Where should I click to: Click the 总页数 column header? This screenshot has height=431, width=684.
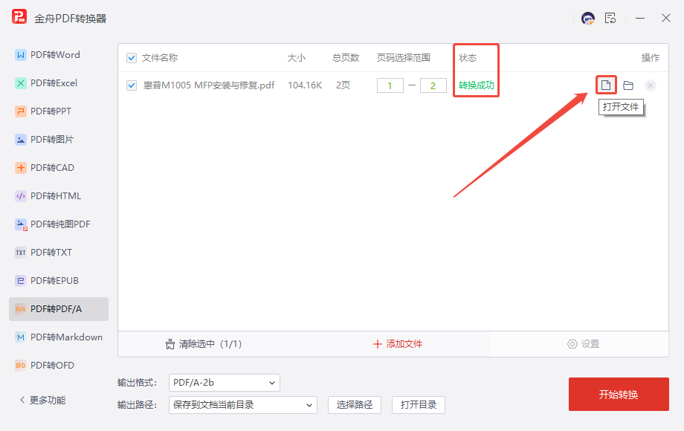click(346, 58)
